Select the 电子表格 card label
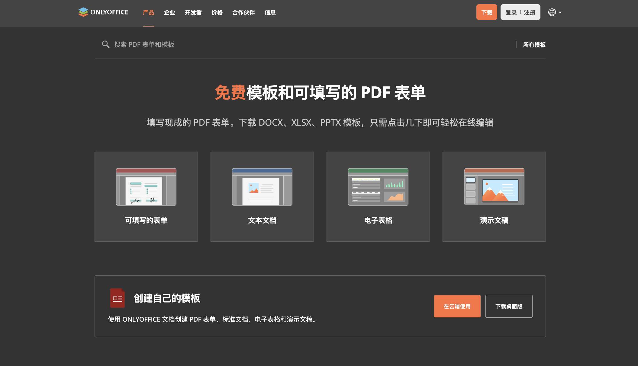 378,220
